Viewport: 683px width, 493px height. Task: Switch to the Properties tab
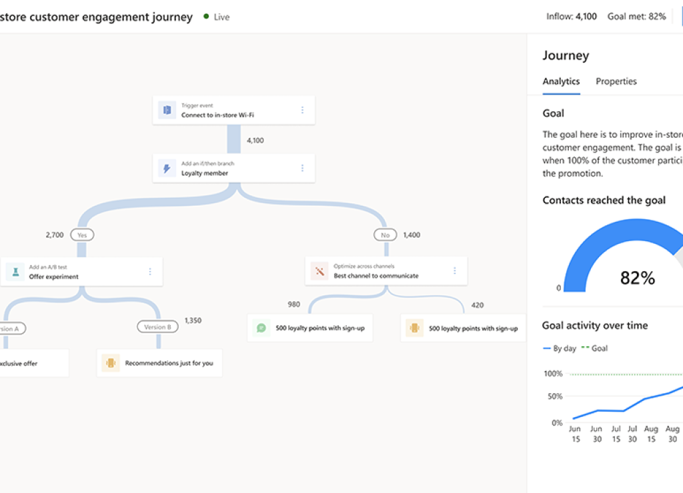coord(616,81)
